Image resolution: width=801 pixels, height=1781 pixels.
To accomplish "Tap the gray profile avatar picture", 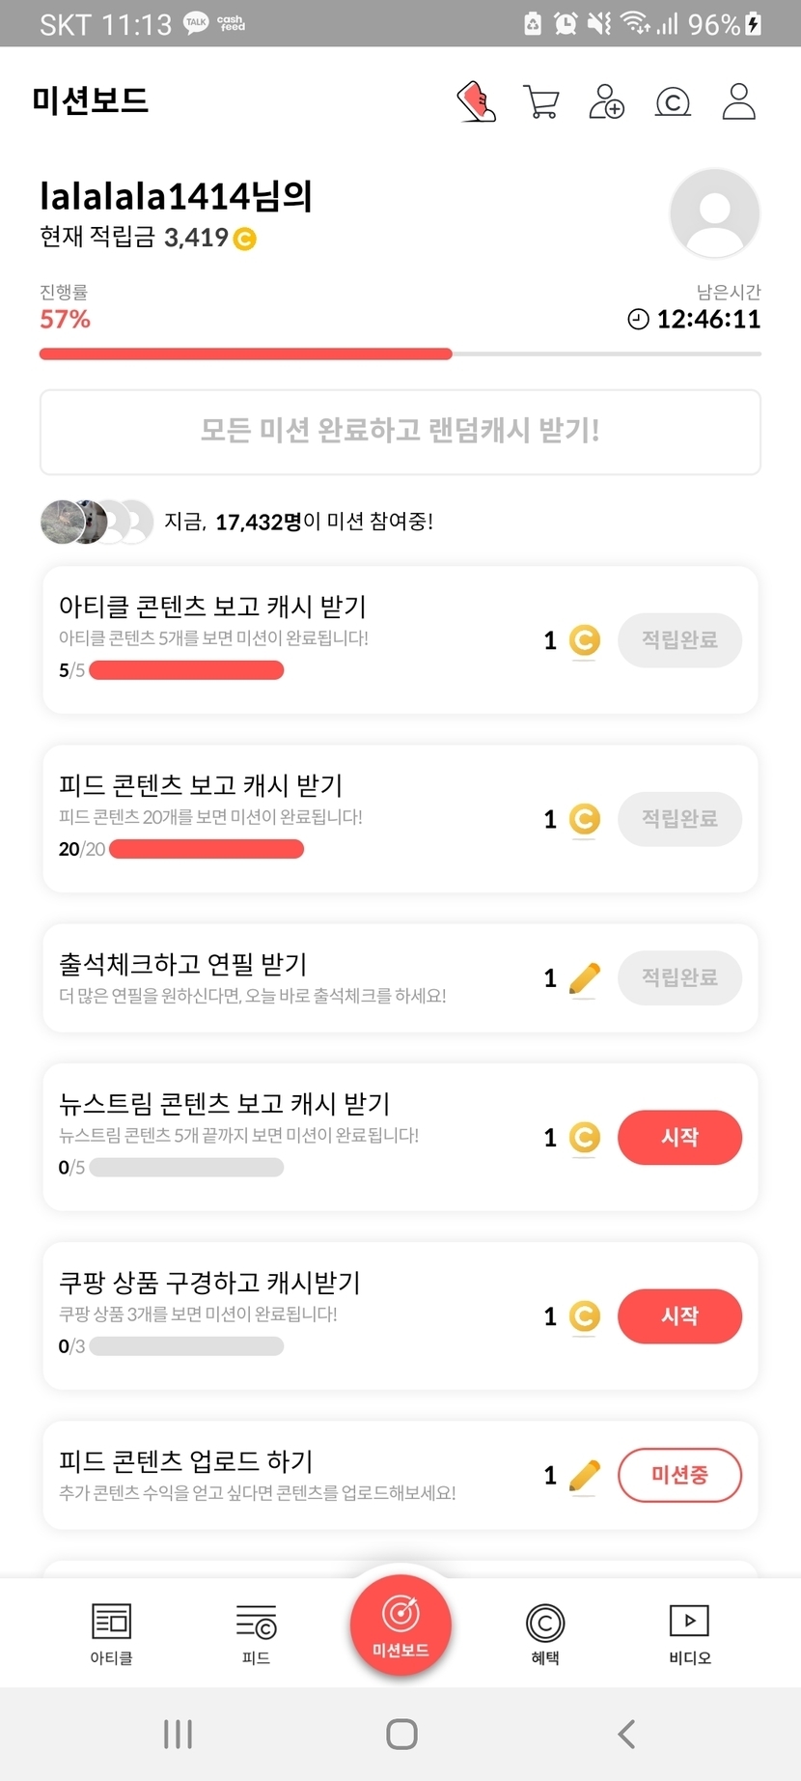I will point(714,213).
